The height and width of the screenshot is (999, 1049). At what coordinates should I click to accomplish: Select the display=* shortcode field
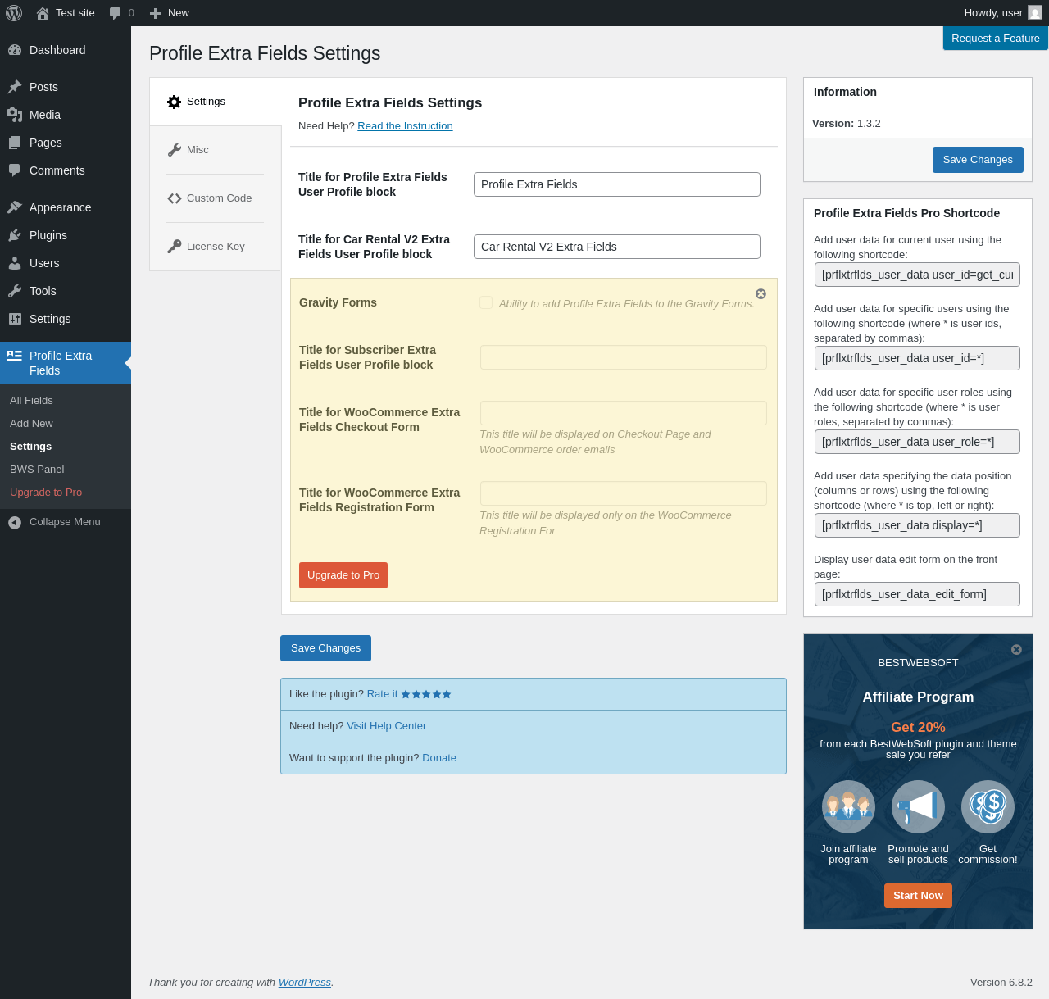coord(917,525)
